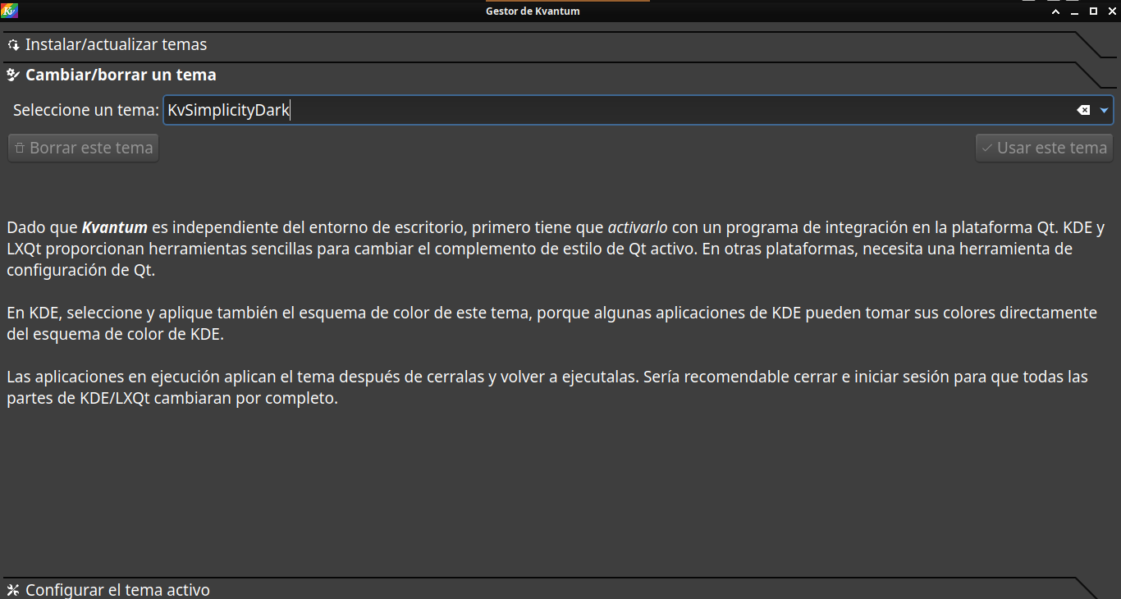Click the Gestor de Kvantum window title

tap(533, 11)
